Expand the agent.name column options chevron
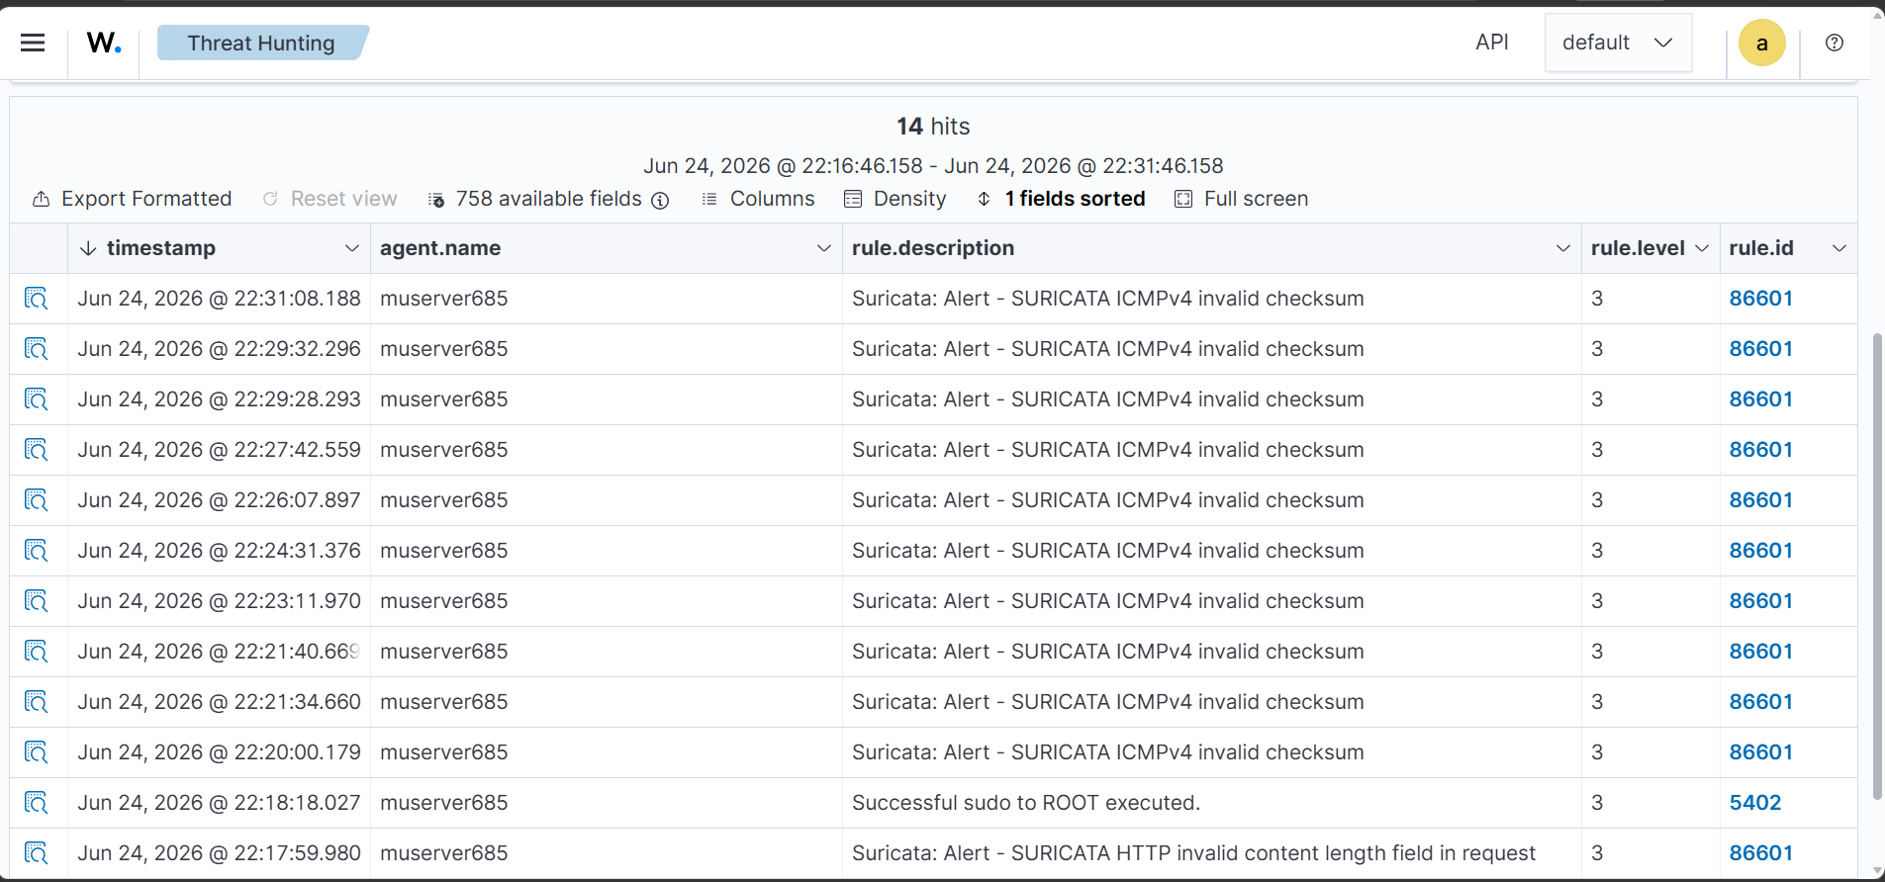Viewport: 1885px width, 882px height. tap(823, 248)
